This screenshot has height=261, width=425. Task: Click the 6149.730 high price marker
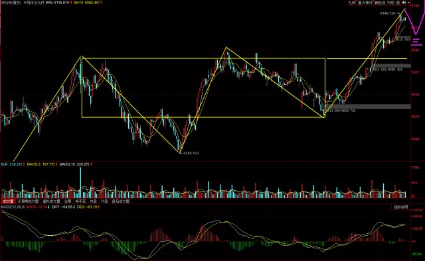point(388,13)
